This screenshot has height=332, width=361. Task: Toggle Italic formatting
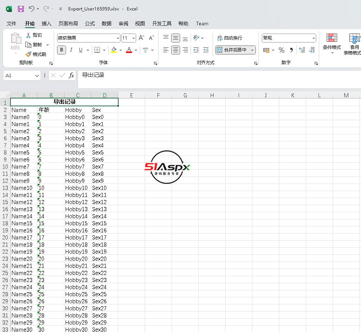coord(71,50)
